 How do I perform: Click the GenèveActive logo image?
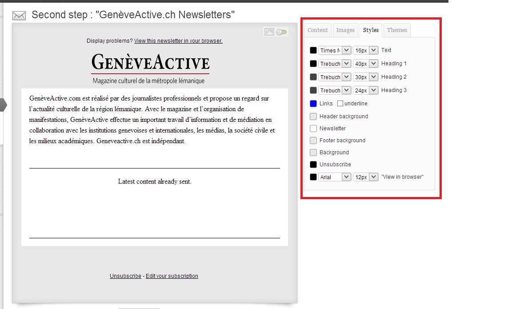click(x=150, y=63)
